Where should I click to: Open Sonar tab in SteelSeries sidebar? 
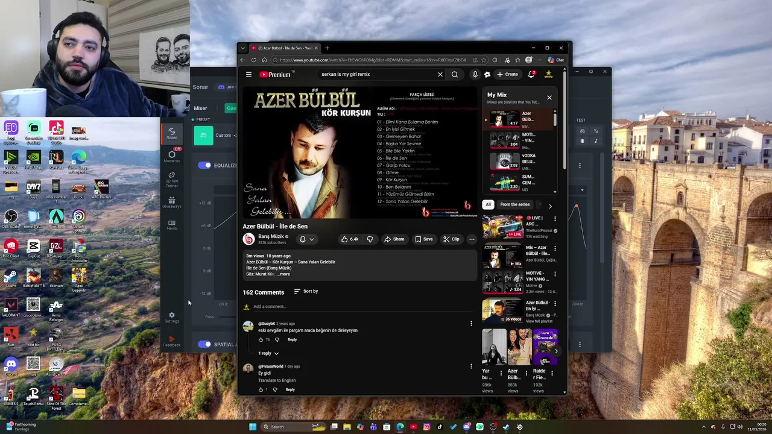pos(172,134)
